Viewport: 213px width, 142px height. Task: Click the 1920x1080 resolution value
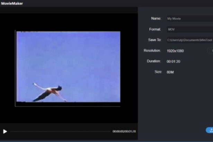pyautogui.click(x=175, y=51)
